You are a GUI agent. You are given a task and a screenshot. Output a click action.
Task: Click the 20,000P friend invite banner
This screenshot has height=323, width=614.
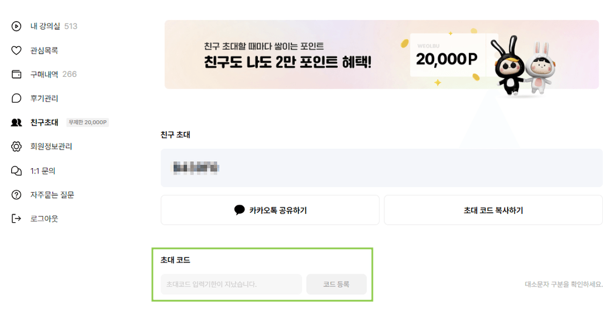pos(381,55)
